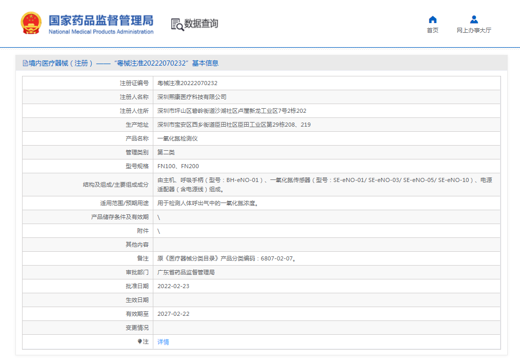
Task: Click the 数据查询 heading text
Action: coord(201,24)
